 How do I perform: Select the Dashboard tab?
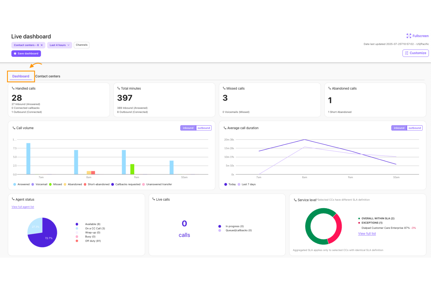point(20,76)
